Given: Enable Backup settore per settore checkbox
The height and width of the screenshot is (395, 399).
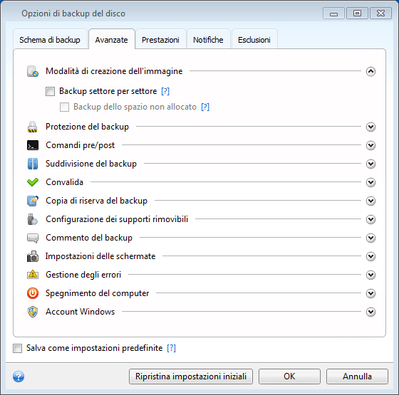Looking at the screenshot, I should pyautogui.click(x=50, y=91).
